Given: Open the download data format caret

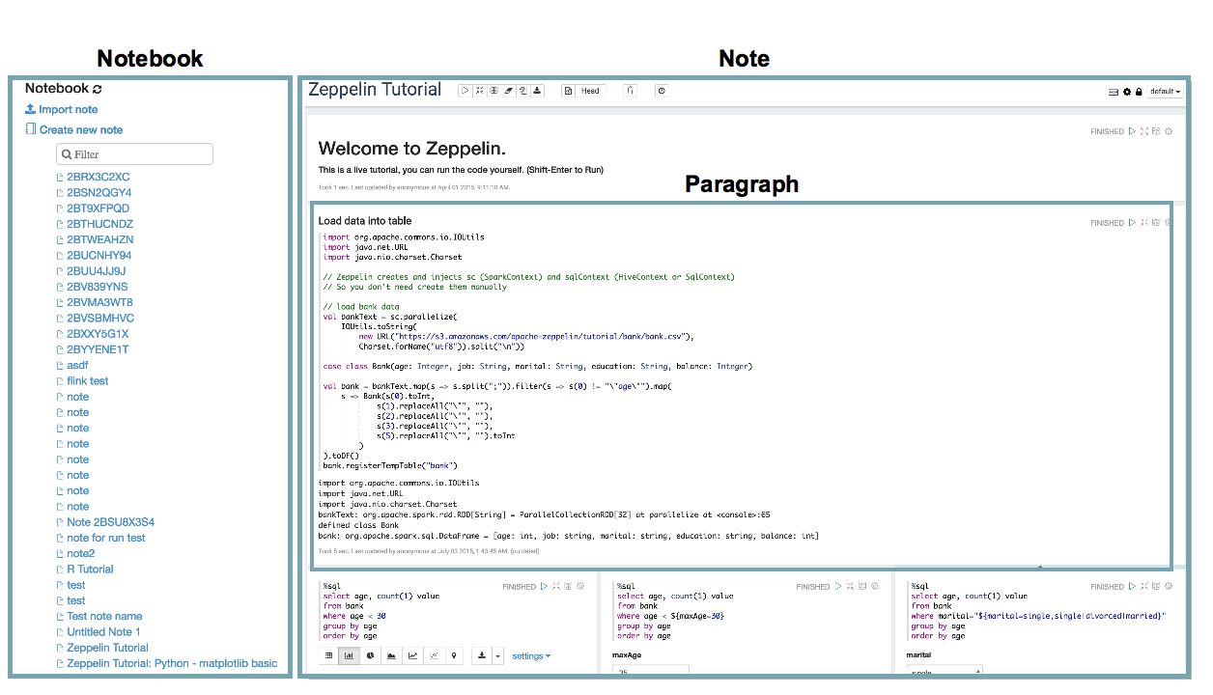Looking at the screenshot, I should point(497,656).
